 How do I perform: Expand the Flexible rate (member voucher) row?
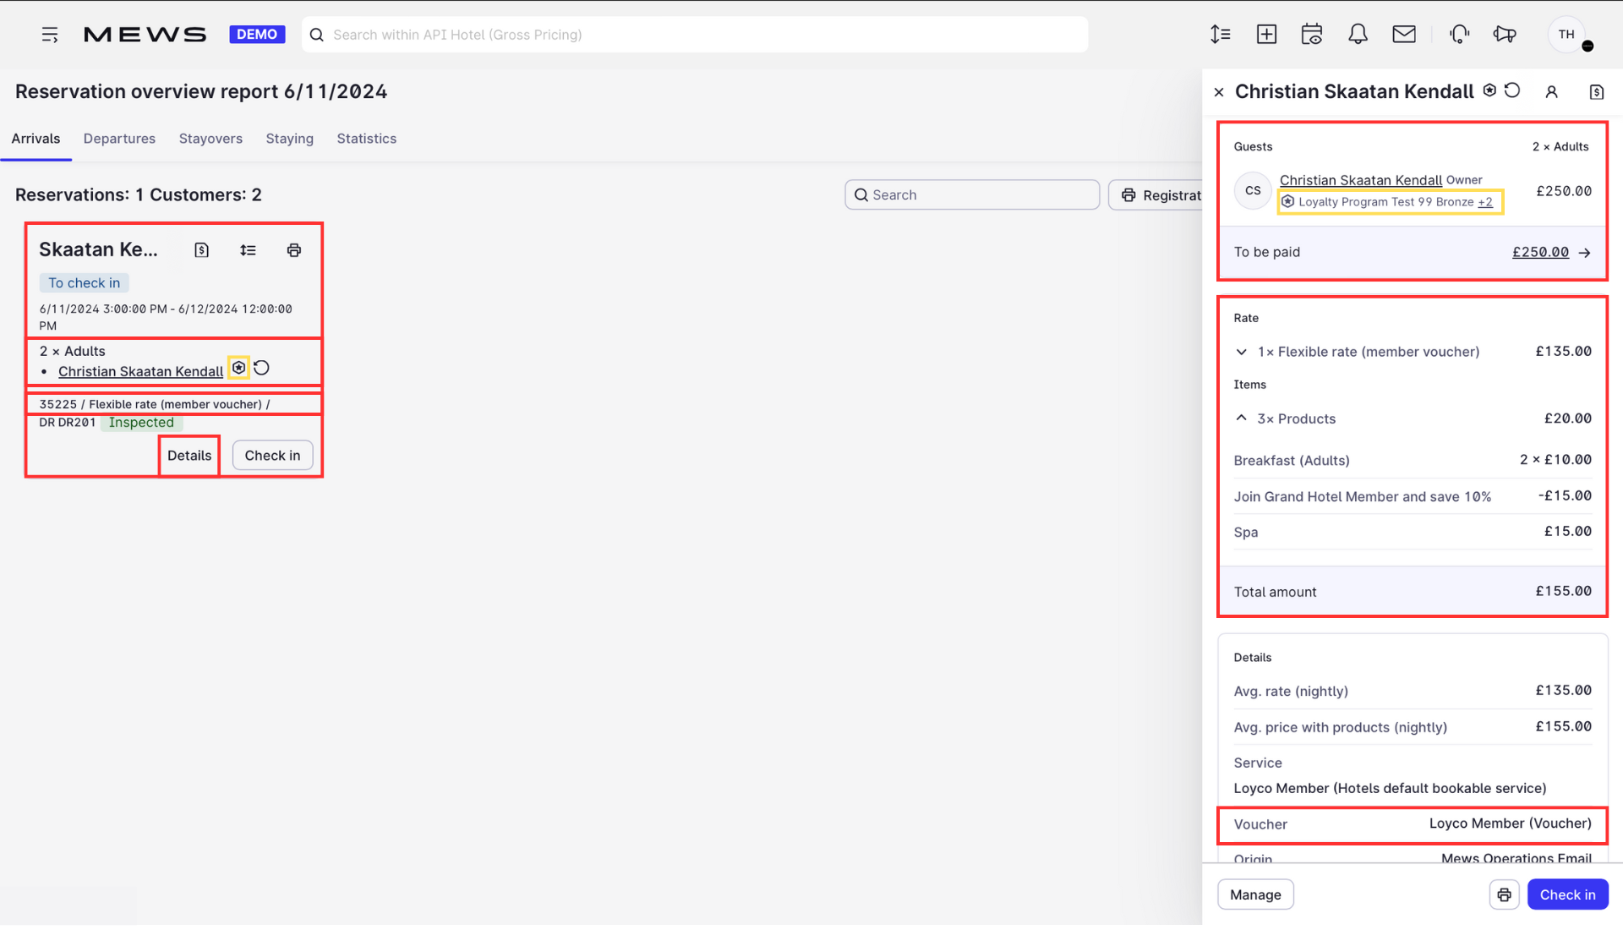tap(1413, 352)
